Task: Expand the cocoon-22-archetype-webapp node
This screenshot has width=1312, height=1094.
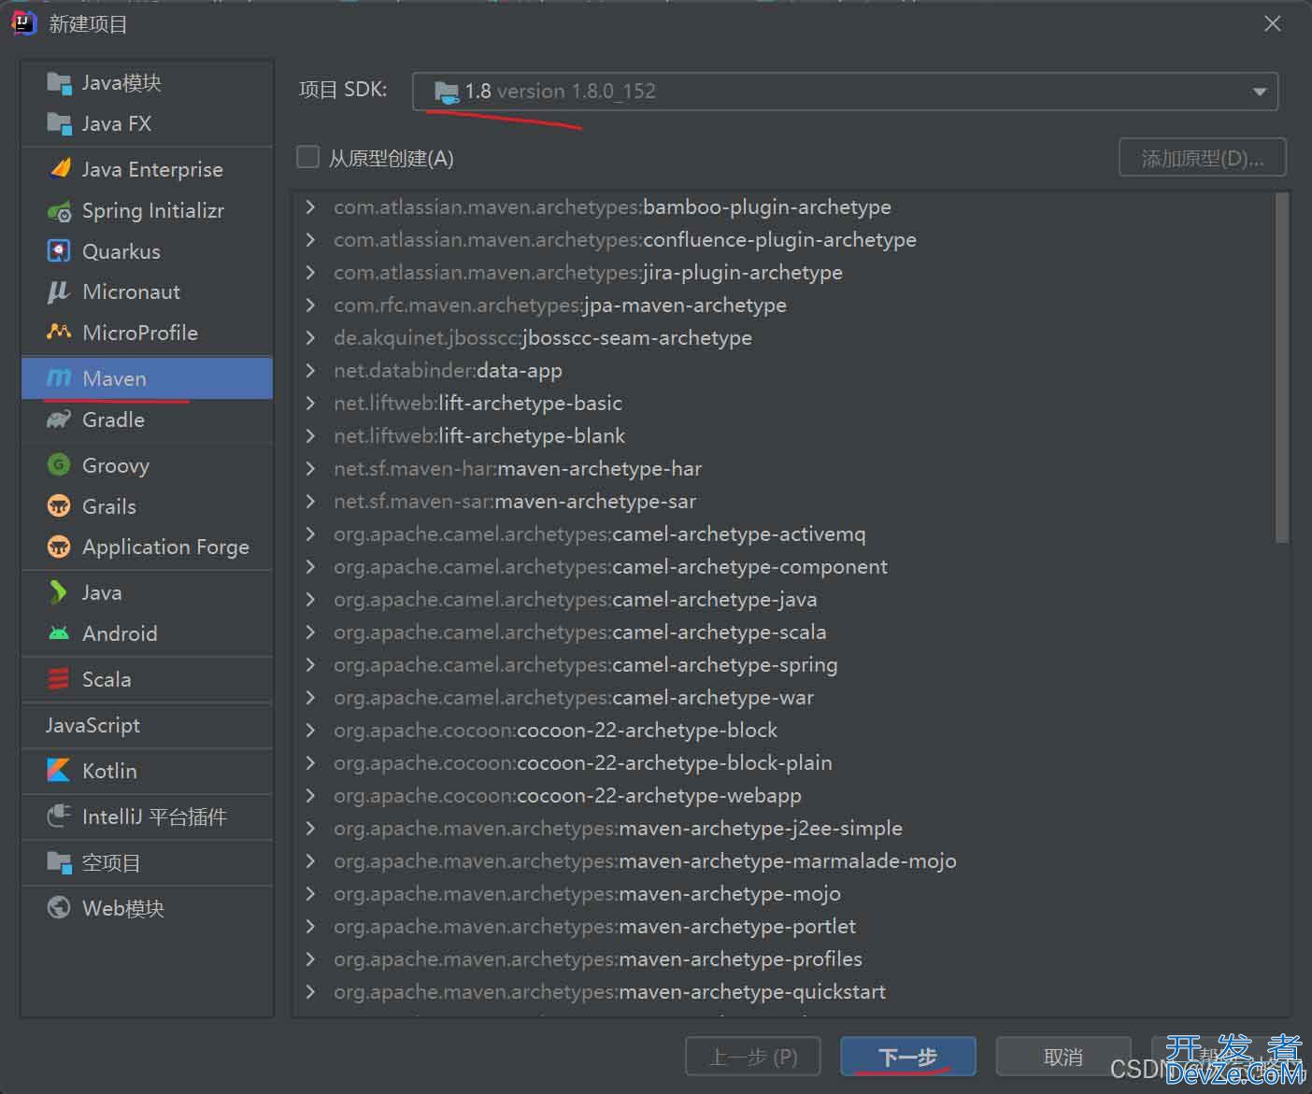Action: [310, 795]
